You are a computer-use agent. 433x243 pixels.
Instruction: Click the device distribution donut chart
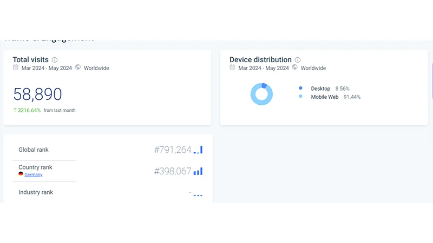pos(261,94)
